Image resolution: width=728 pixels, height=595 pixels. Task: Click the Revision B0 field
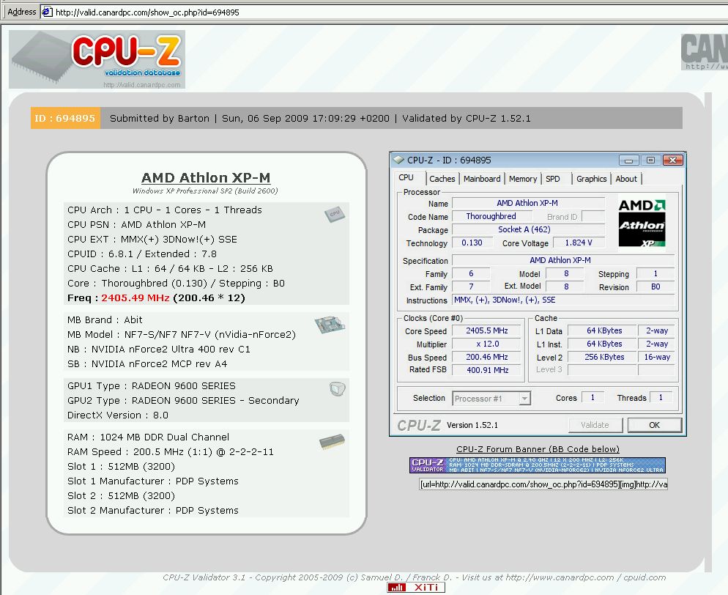pyautogui.click(x=655, y=287)
